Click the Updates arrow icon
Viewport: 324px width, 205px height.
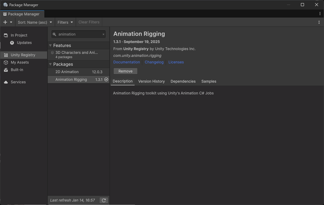pos(12,43)
